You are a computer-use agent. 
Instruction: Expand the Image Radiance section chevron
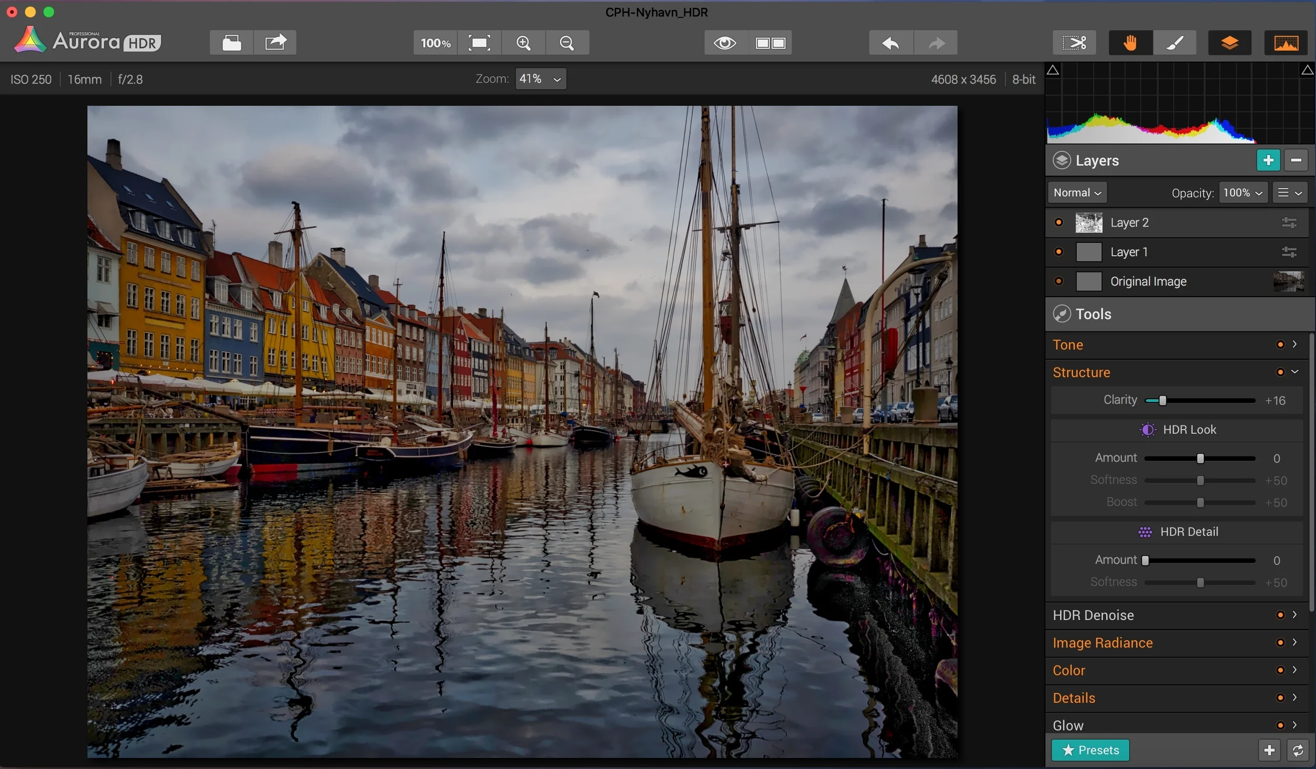pyautogui.click(x=1295, y=642)
